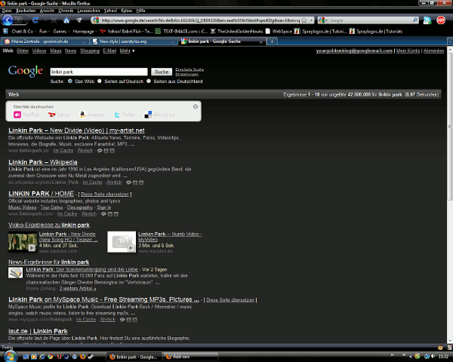This screenshot has height=362, width=453.
Task: Launch Google Chrome from the quick launch
Action: [51, 357]
